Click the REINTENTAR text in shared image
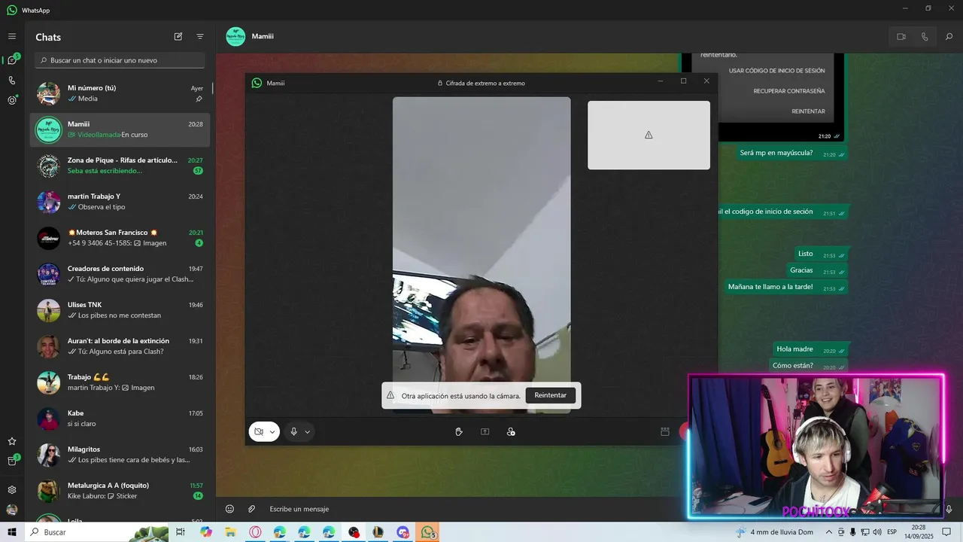The image size is (963, 542). click(808, 111)
